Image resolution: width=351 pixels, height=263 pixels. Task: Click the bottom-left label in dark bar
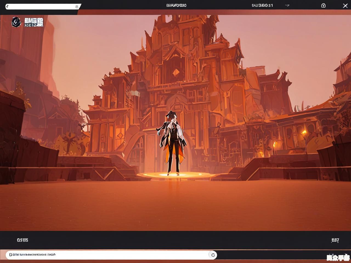pos(22,240)
